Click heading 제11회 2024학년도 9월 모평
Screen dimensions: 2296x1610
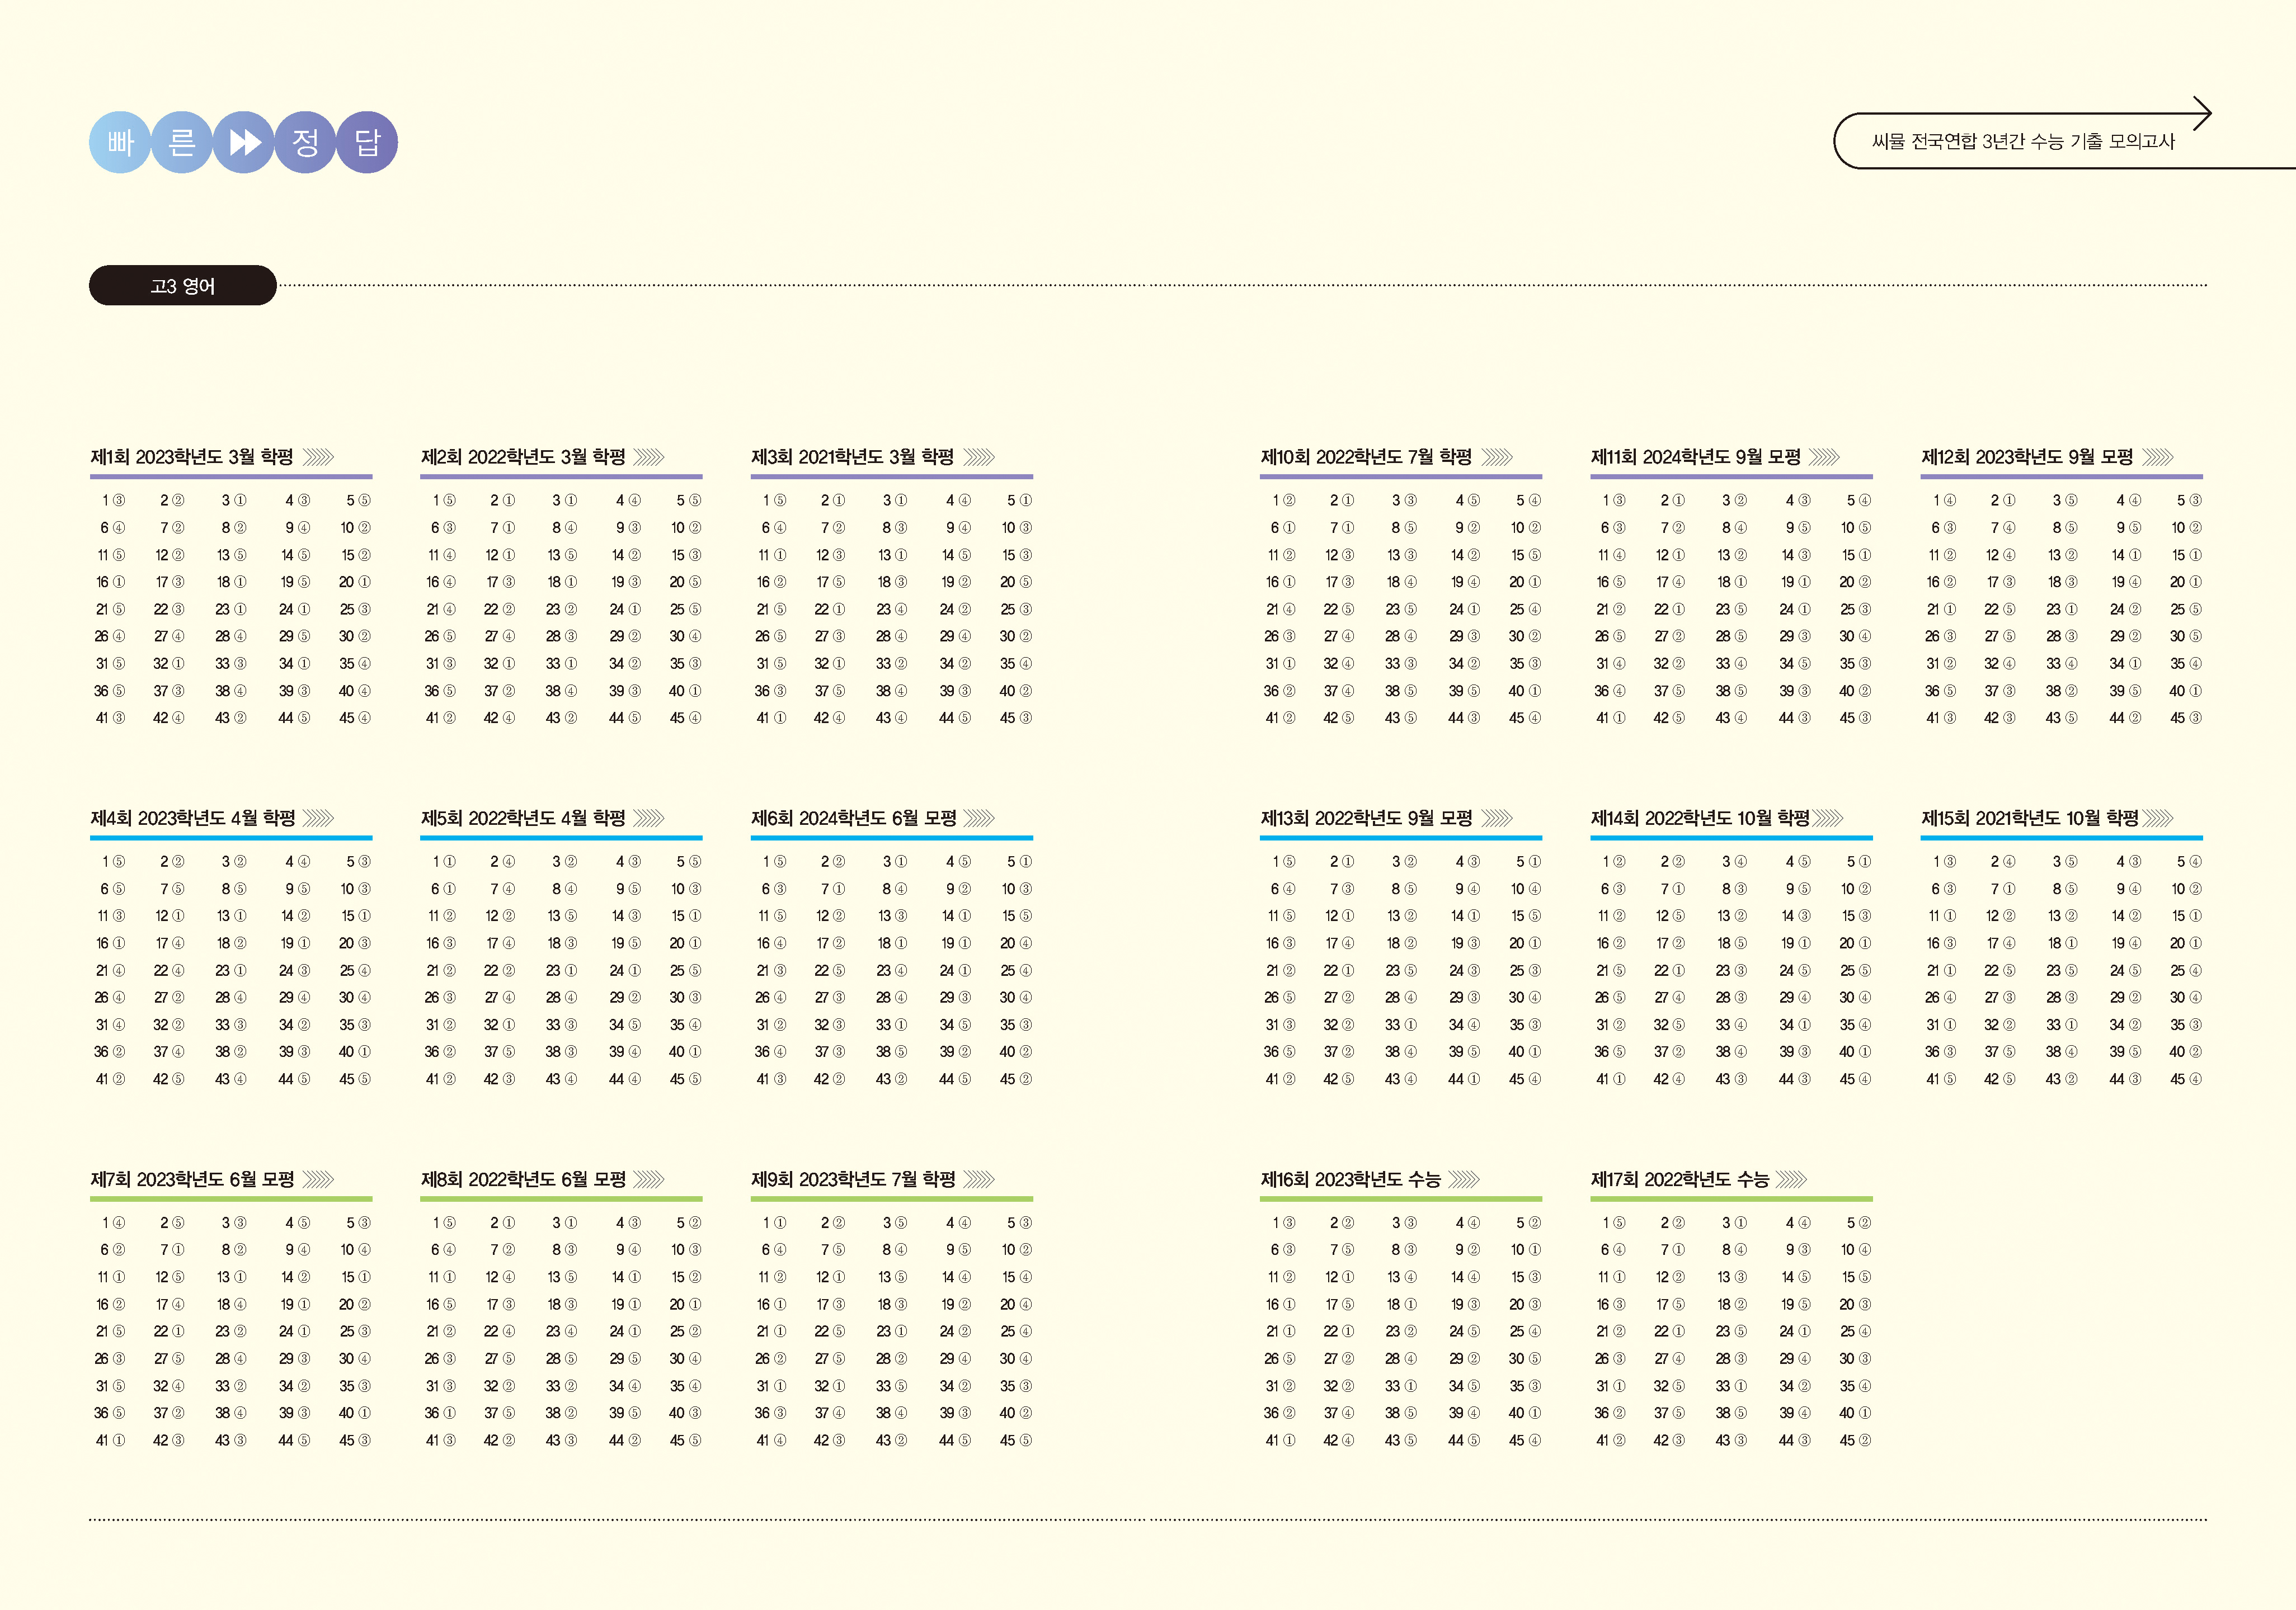(1695, 457)
